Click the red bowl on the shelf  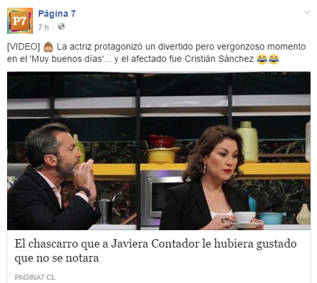pos(161,141)
